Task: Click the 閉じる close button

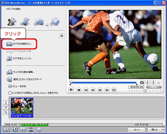Action: (x=154, y=130)
